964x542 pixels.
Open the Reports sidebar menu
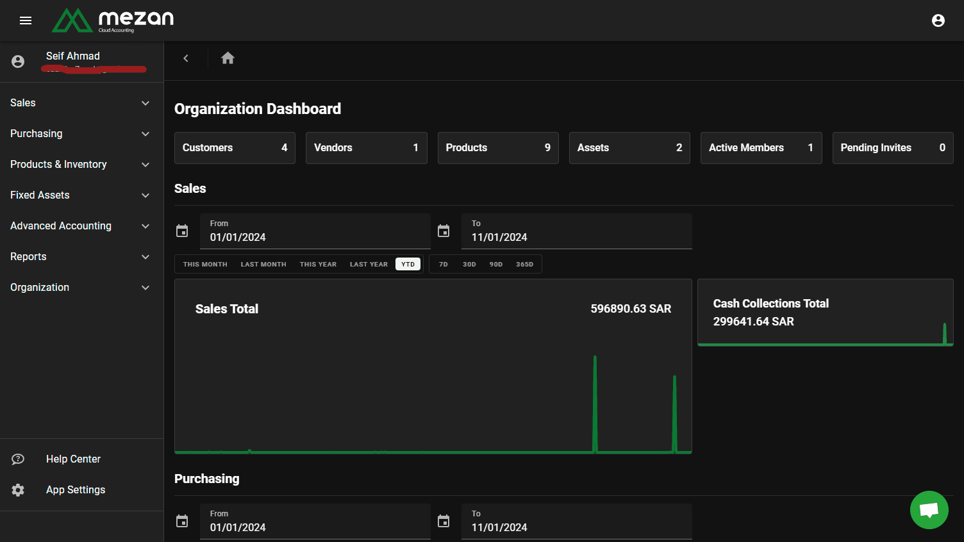coord(81,257)
